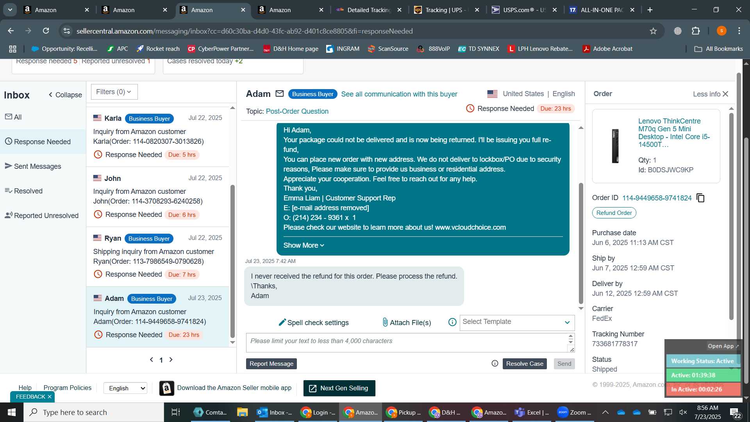Reload the page in Chrome
This screenshot has width=750, height=422.
pyautogui.click(x=46, y=31)
